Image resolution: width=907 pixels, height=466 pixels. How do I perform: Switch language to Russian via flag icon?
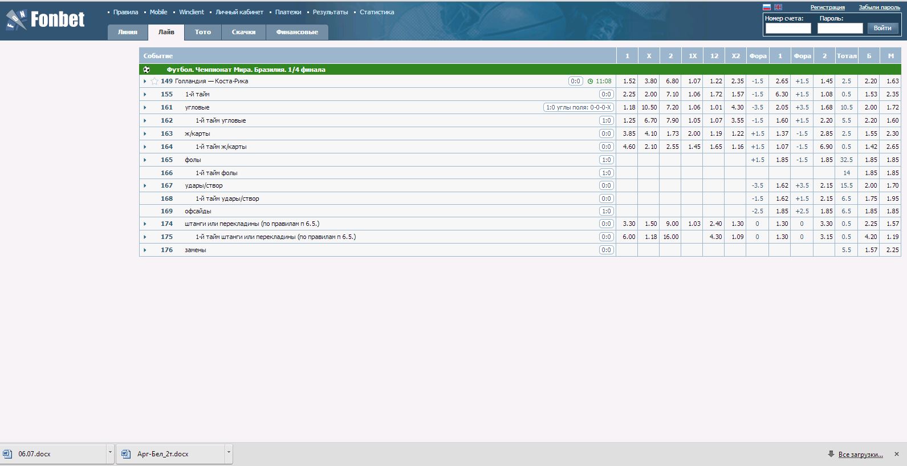pos(767,7)
